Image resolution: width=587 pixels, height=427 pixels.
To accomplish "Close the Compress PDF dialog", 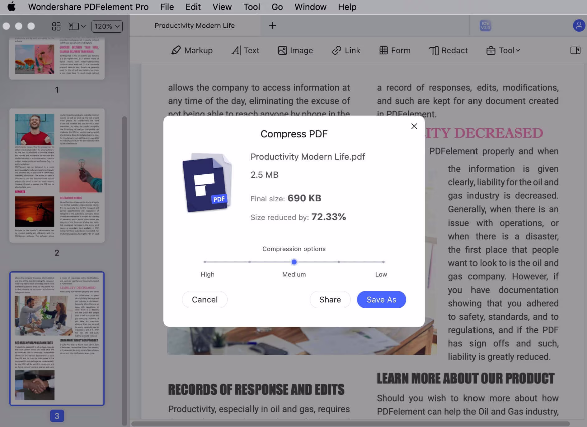I will tap(414, 126).
